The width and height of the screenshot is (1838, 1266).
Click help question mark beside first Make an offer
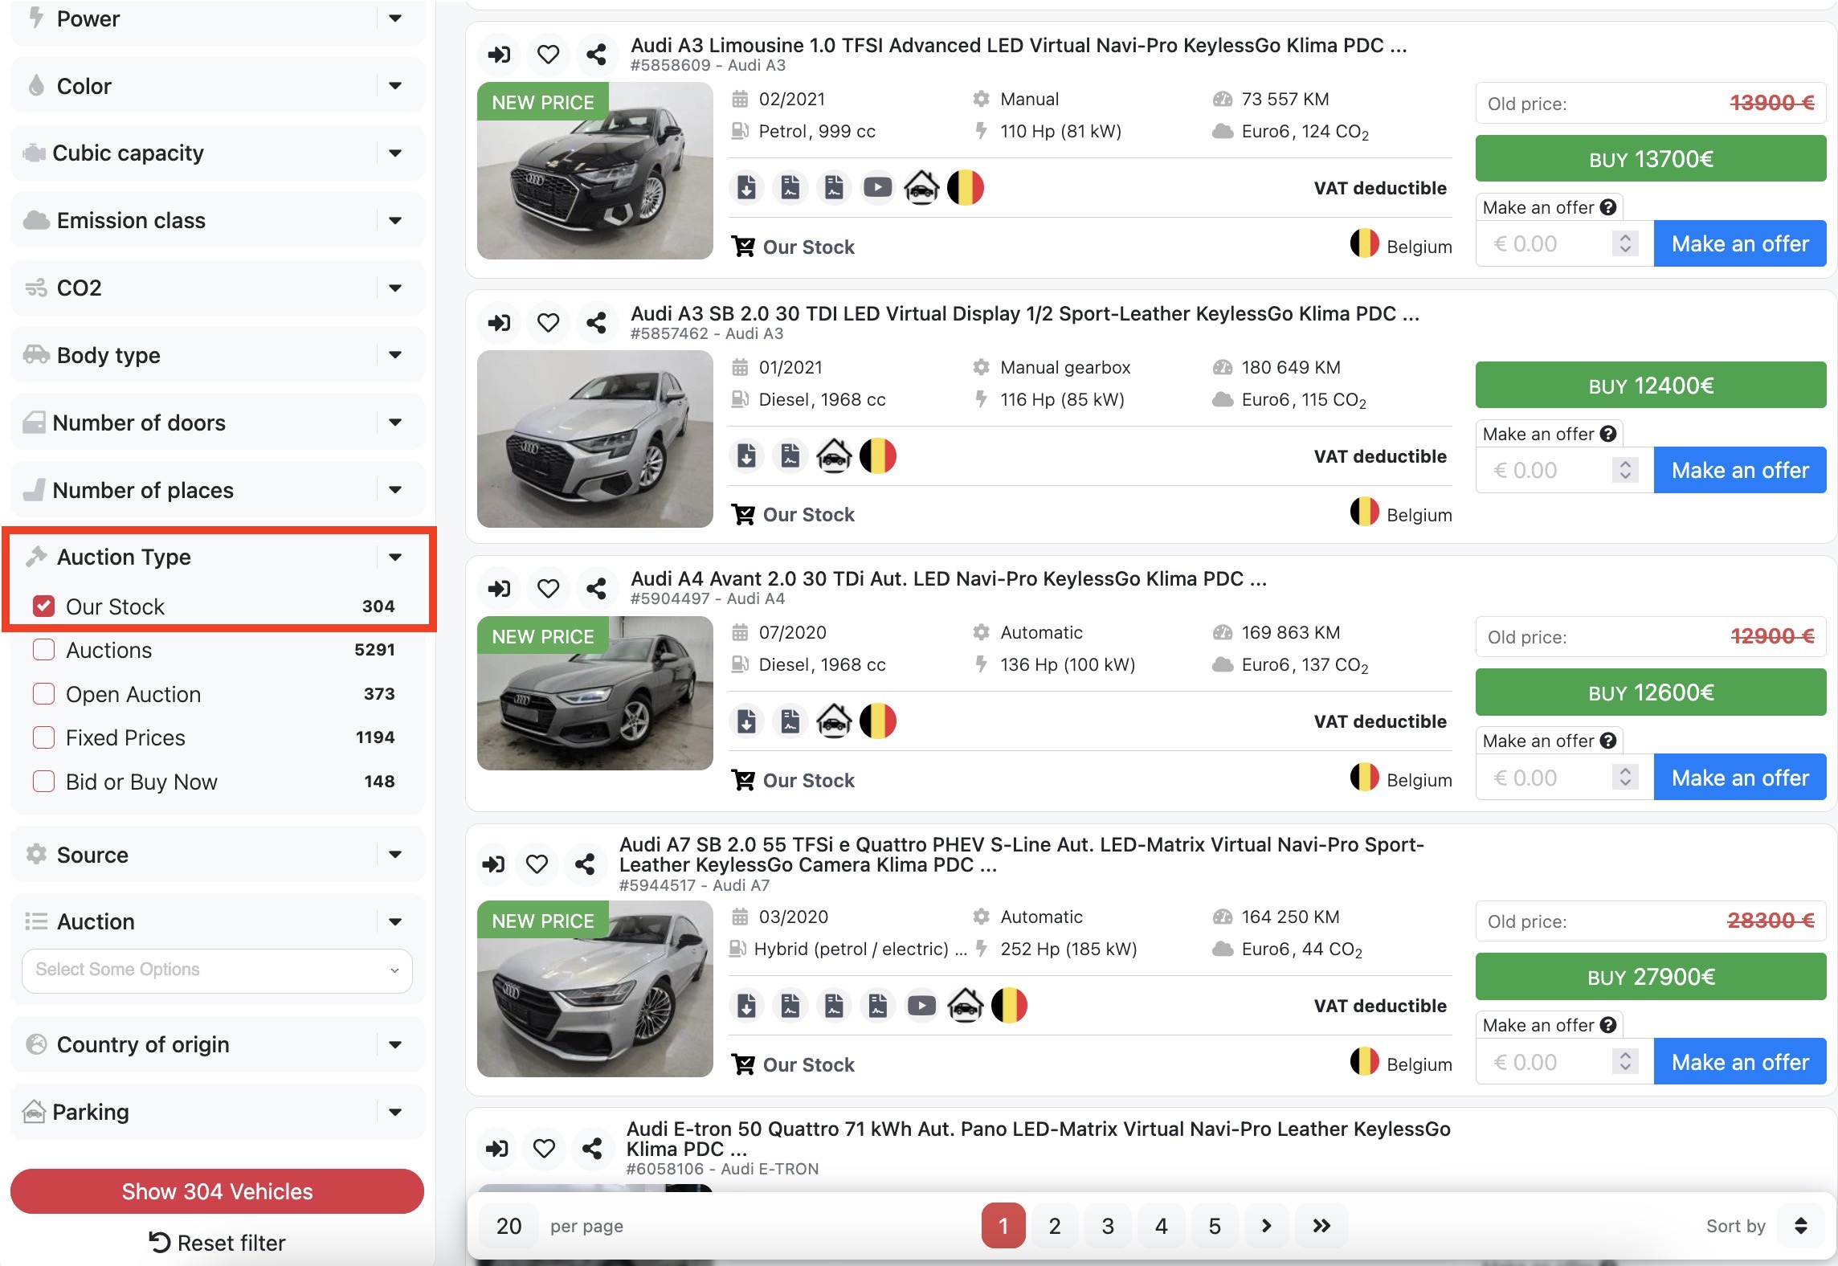[x=1608, y=207]
